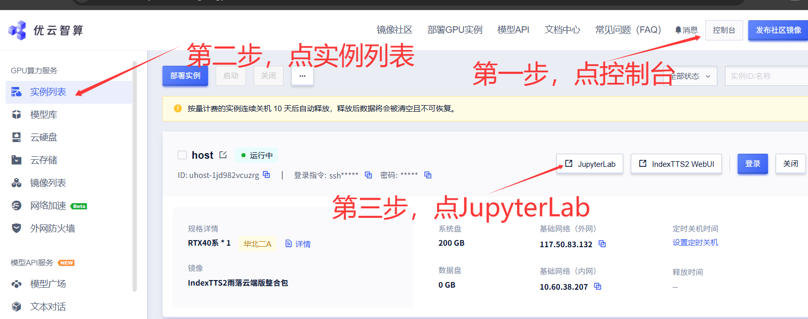Copy the instance ID uhost-1jd982vcuzrg
The width and height of the screenshot is (808, 319).
click(266, 175)
